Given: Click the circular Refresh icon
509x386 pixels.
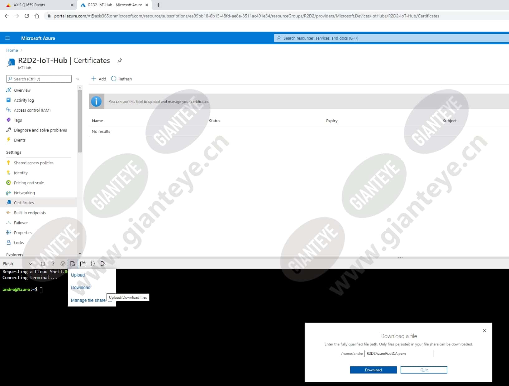Looking at the screenshot, I should click(114, 79).
